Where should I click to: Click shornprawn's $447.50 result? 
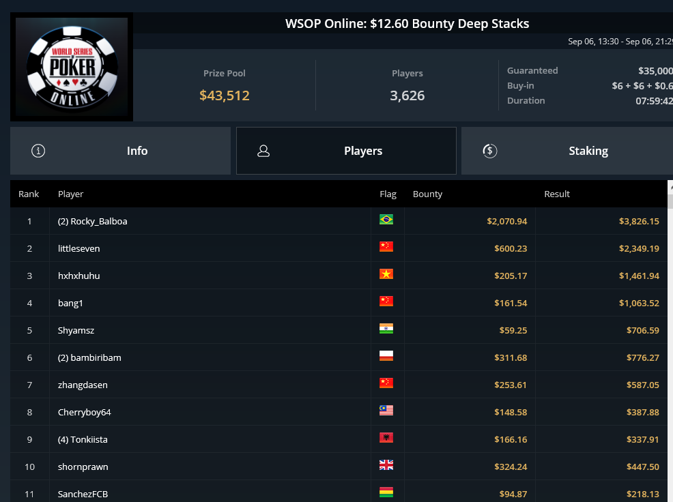tap(643, 467)
